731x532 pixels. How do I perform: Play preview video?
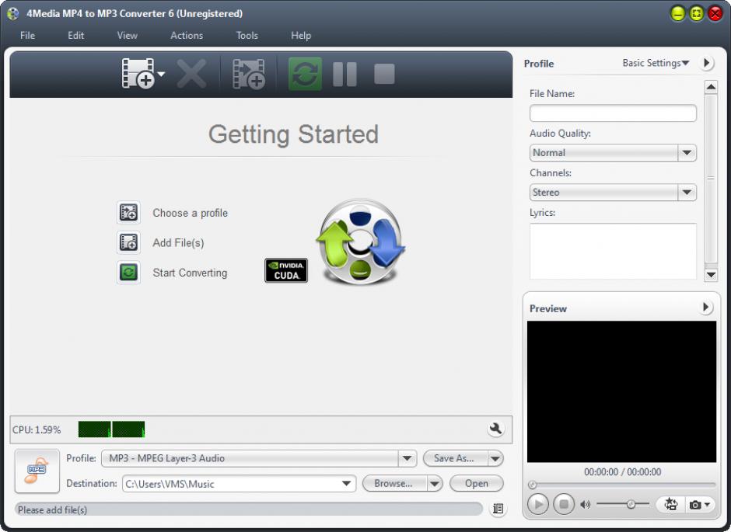pyautogui.click(x=537, y=504)
